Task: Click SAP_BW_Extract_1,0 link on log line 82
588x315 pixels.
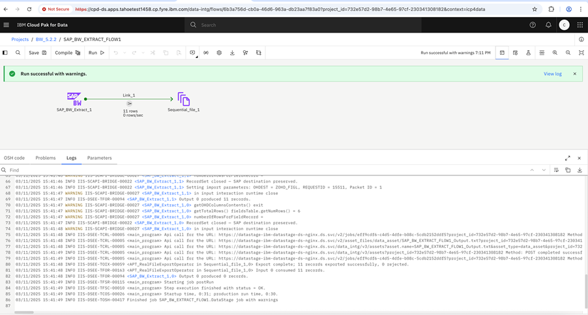Action: point(151,276)
